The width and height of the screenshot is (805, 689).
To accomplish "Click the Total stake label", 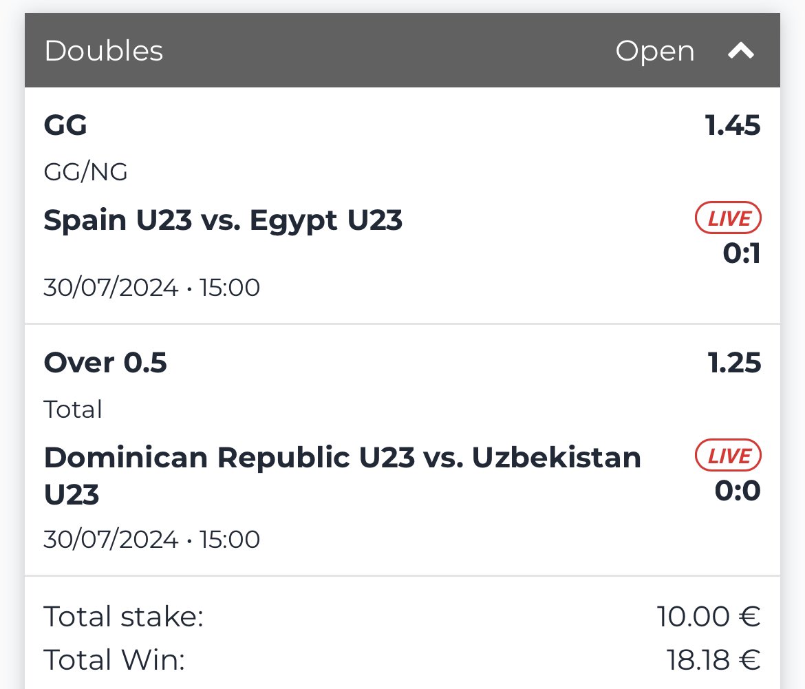I will click(x=124, y=617).
